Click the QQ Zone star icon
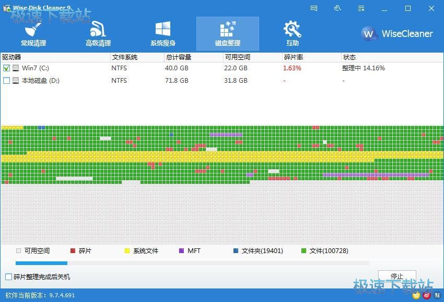 pos(416,296)
